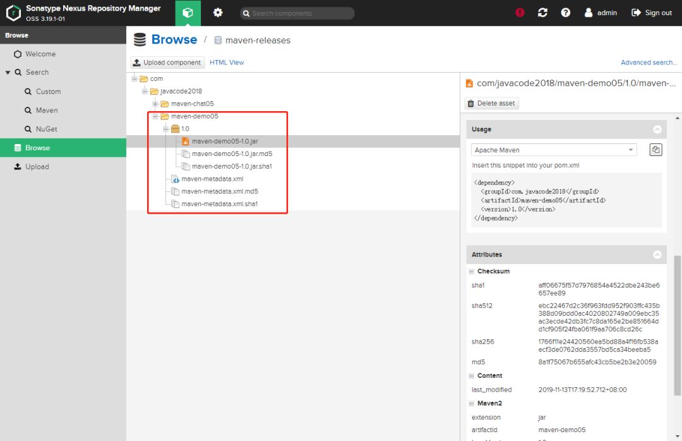682x441 pixels.
Task: Click the Browse breadcrumb heading
Action: coord(174,40)
